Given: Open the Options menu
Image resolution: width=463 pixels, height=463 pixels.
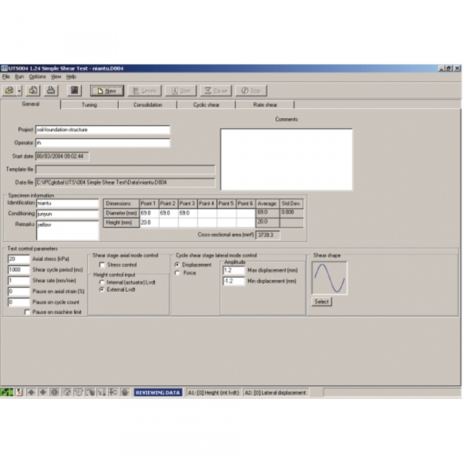Looking at the screenshot, I should (37, 77).
